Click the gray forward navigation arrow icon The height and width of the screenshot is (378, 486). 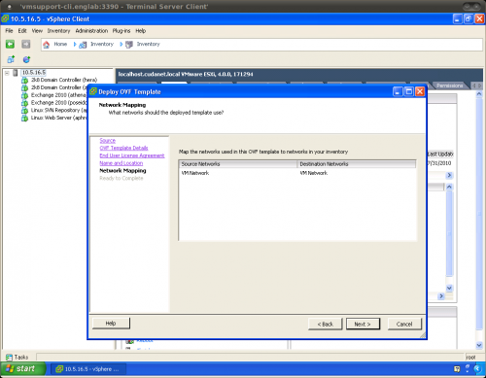tap(26, 44)
